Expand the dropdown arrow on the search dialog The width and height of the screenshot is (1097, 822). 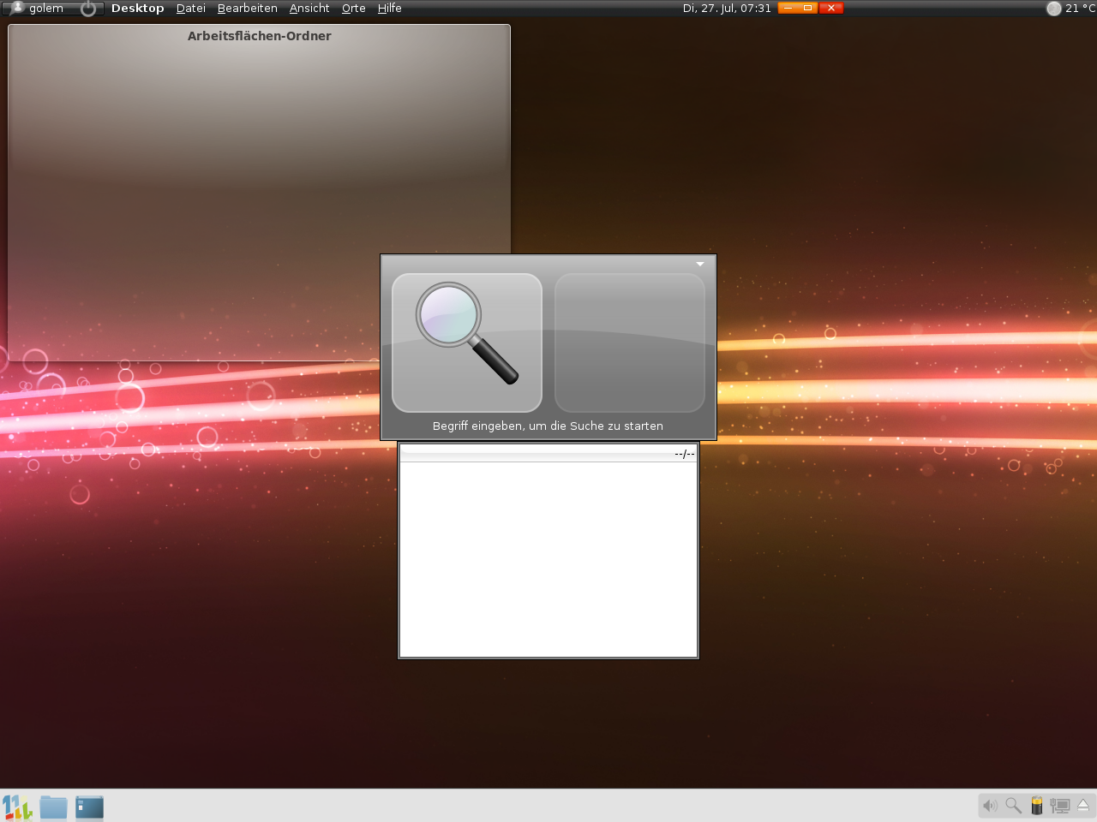700,264
